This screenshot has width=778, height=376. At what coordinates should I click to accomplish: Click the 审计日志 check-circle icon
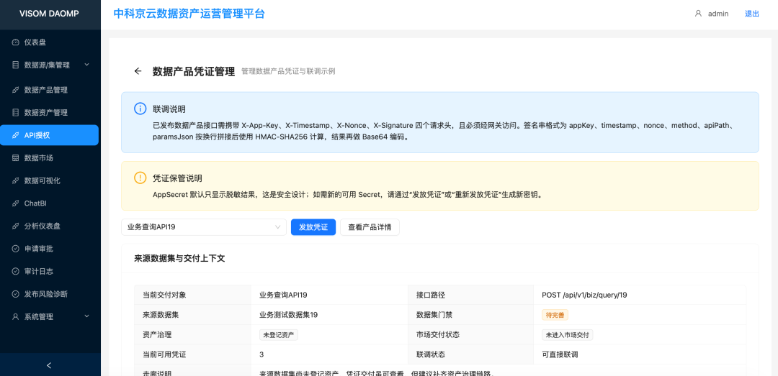15,271
